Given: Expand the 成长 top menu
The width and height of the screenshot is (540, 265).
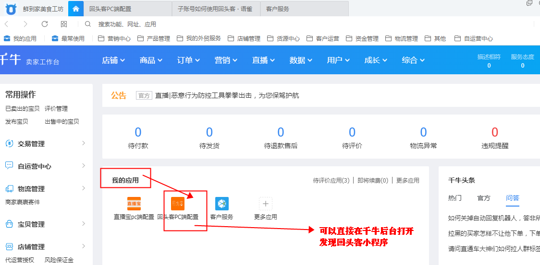Looking at the screenshot, I should (376, 60).
